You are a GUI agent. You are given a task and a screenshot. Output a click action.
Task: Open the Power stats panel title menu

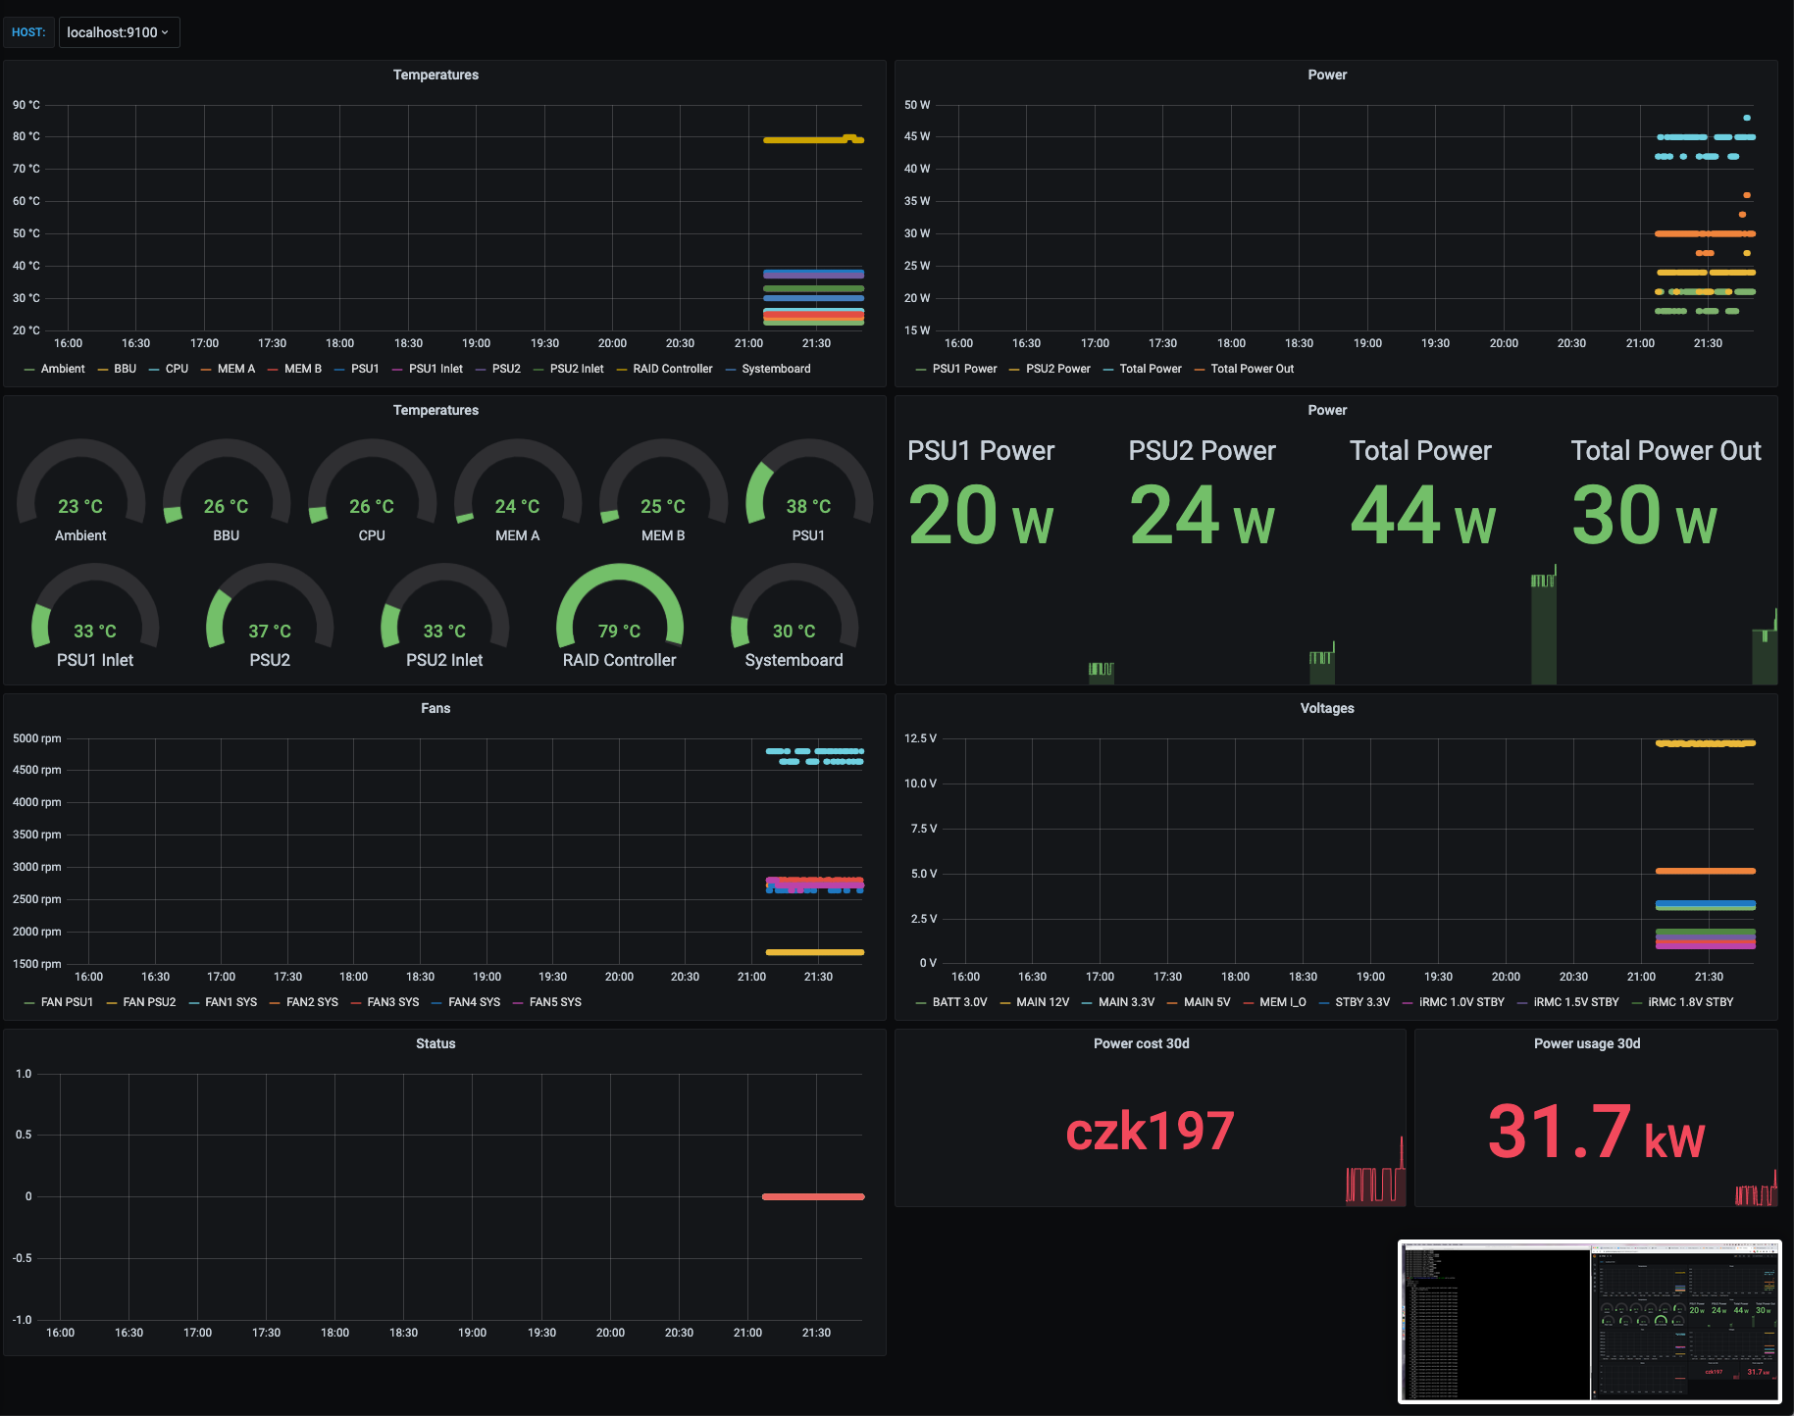click(x=1327, y=410)
